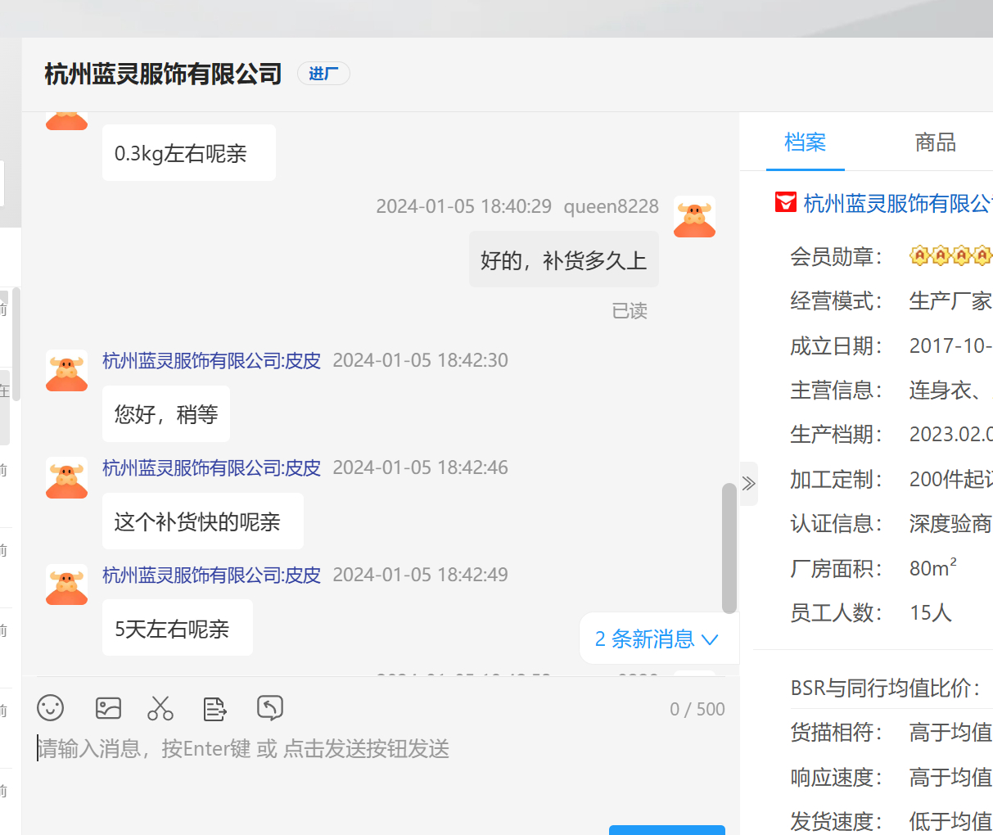Click queen8228's avatar in the chat

[694, 217]
